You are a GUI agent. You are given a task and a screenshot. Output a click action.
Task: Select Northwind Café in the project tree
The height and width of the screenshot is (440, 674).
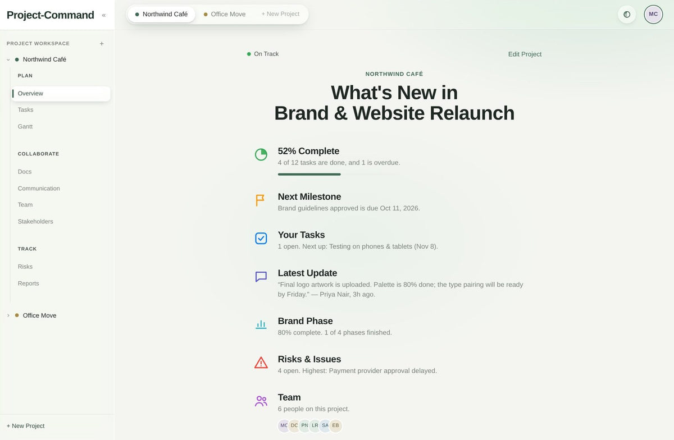[44, 59]
